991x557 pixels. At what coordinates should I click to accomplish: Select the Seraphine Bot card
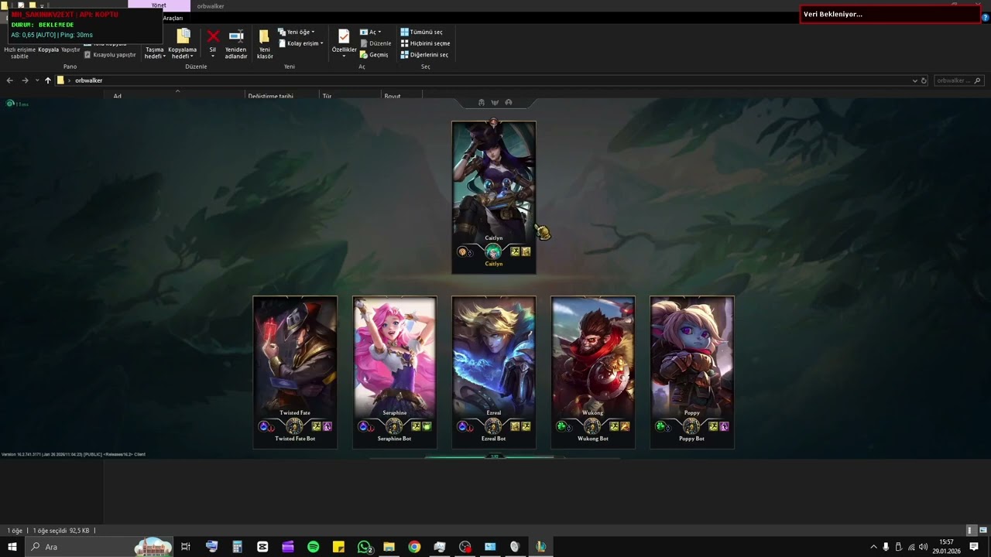pyautogui.click(x=395, y=372)
